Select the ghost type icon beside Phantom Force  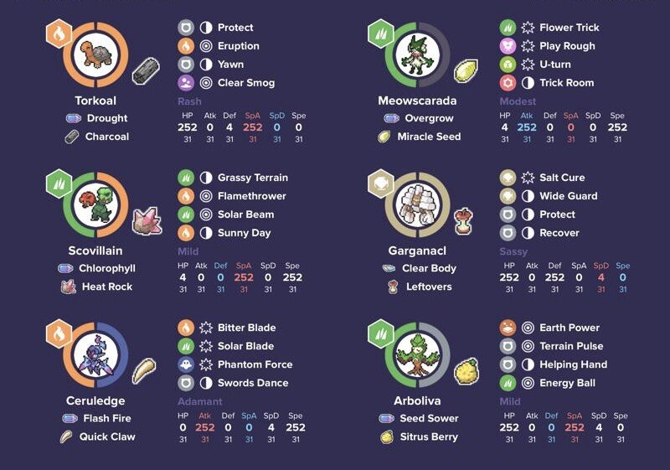coord(186,364)
